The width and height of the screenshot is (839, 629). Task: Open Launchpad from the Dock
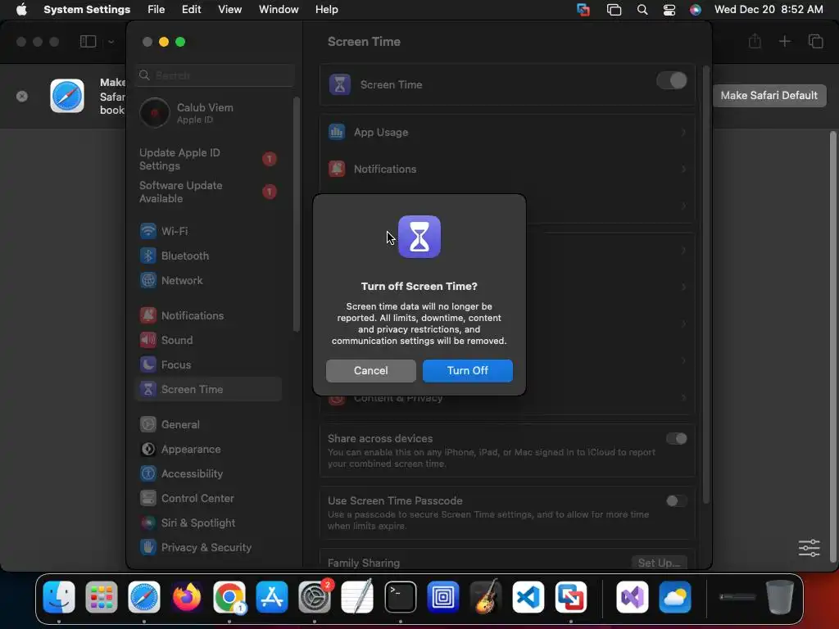[x=101, y=597]
